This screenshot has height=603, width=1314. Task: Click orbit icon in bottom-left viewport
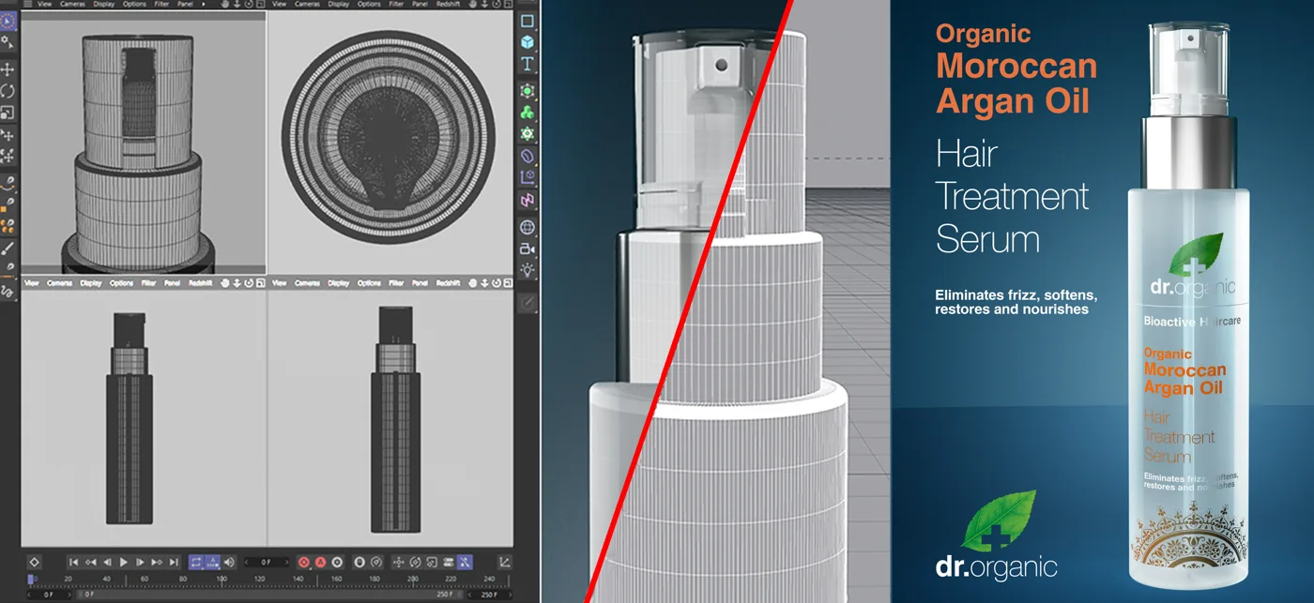pos(249,283)
